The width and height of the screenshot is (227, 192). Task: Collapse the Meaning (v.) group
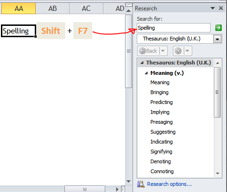pyautogui.click(x=146, y=73)
